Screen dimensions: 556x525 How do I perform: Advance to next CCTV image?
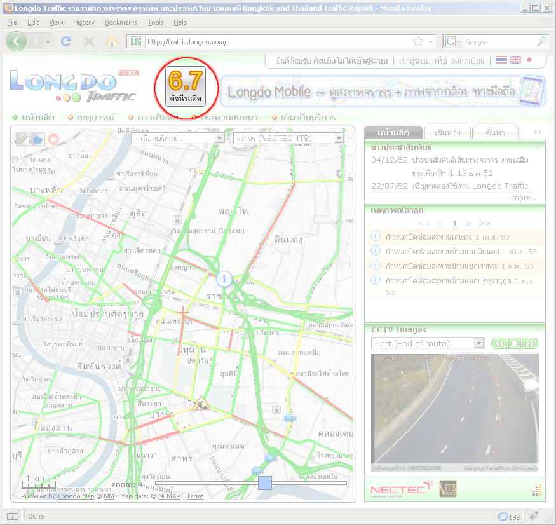[530, 343]
